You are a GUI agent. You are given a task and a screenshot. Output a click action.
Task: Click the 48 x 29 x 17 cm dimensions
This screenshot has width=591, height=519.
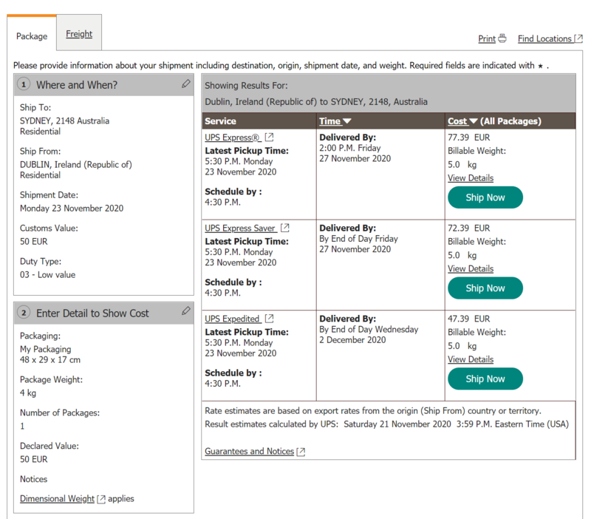(50, 360)
